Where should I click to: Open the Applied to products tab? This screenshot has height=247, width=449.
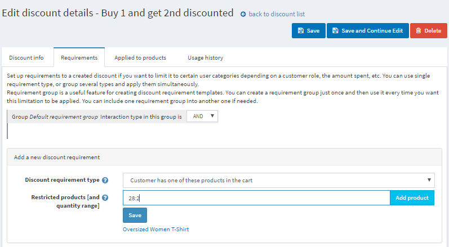coord(140,58)
